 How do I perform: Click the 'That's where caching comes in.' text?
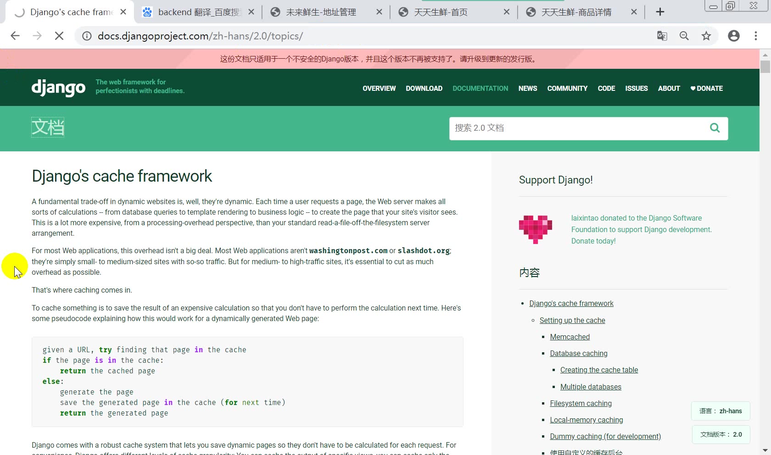[82, 290]
